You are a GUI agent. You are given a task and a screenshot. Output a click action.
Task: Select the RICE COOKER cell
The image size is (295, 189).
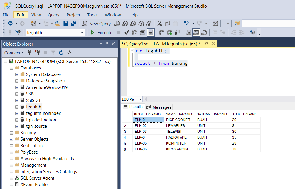click(179, 120)
